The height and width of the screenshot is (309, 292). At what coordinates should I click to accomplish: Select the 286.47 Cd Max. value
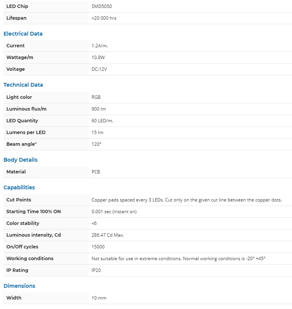(108, 235)
